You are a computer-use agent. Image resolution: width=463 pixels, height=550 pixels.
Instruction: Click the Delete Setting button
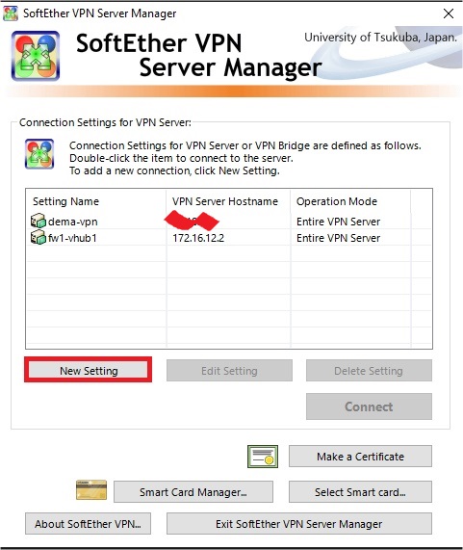coord(369,371)
